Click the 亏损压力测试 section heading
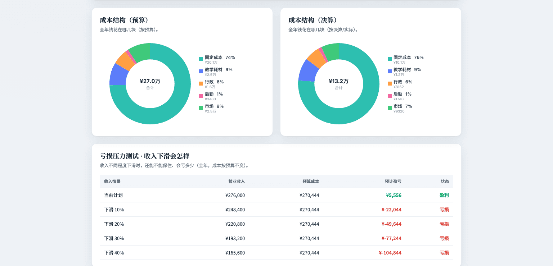Viewport: 553px width, 266px height. tap(144, 156)
